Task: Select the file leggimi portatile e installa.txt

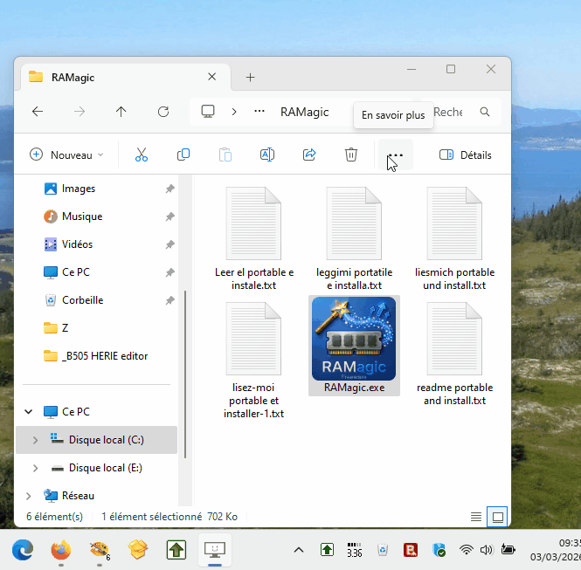Action: coord(354,238)
